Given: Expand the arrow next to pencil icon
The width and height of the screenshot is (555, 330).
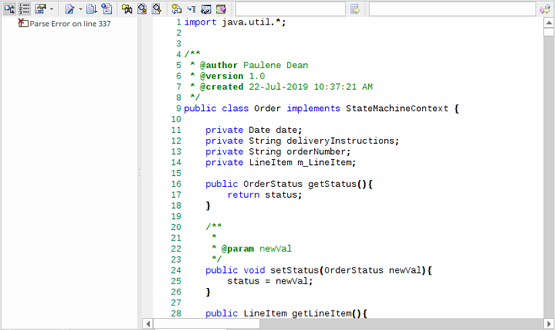Looking at the screenshot, I should [80, 9].
